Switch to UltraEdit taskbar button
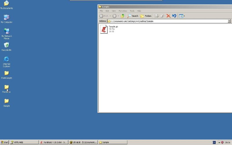The width and height of the screenshot is (232, 145). [x=83, y=142]
